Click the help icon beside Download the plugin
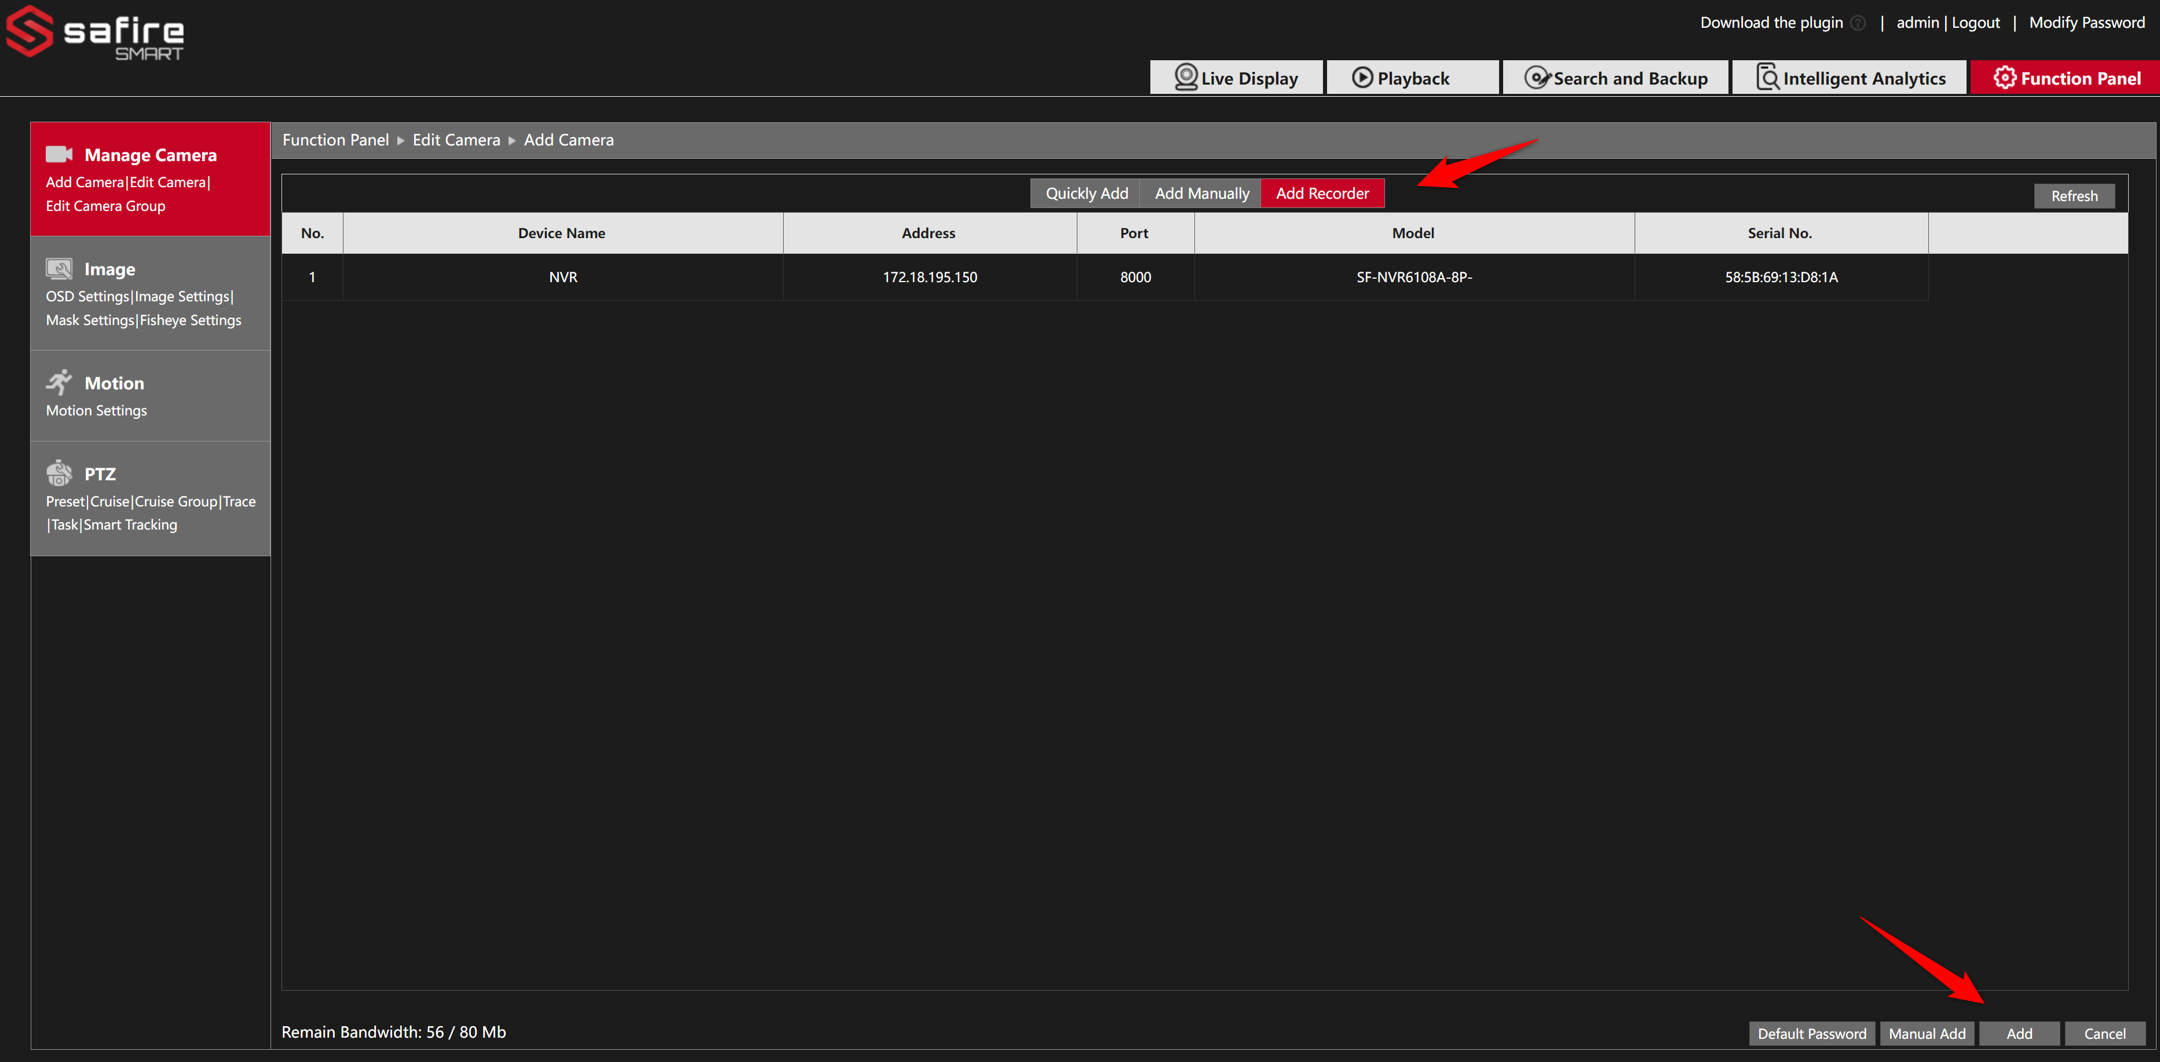Screen dimensions: 2160x1062 [x=1858, y=23]
